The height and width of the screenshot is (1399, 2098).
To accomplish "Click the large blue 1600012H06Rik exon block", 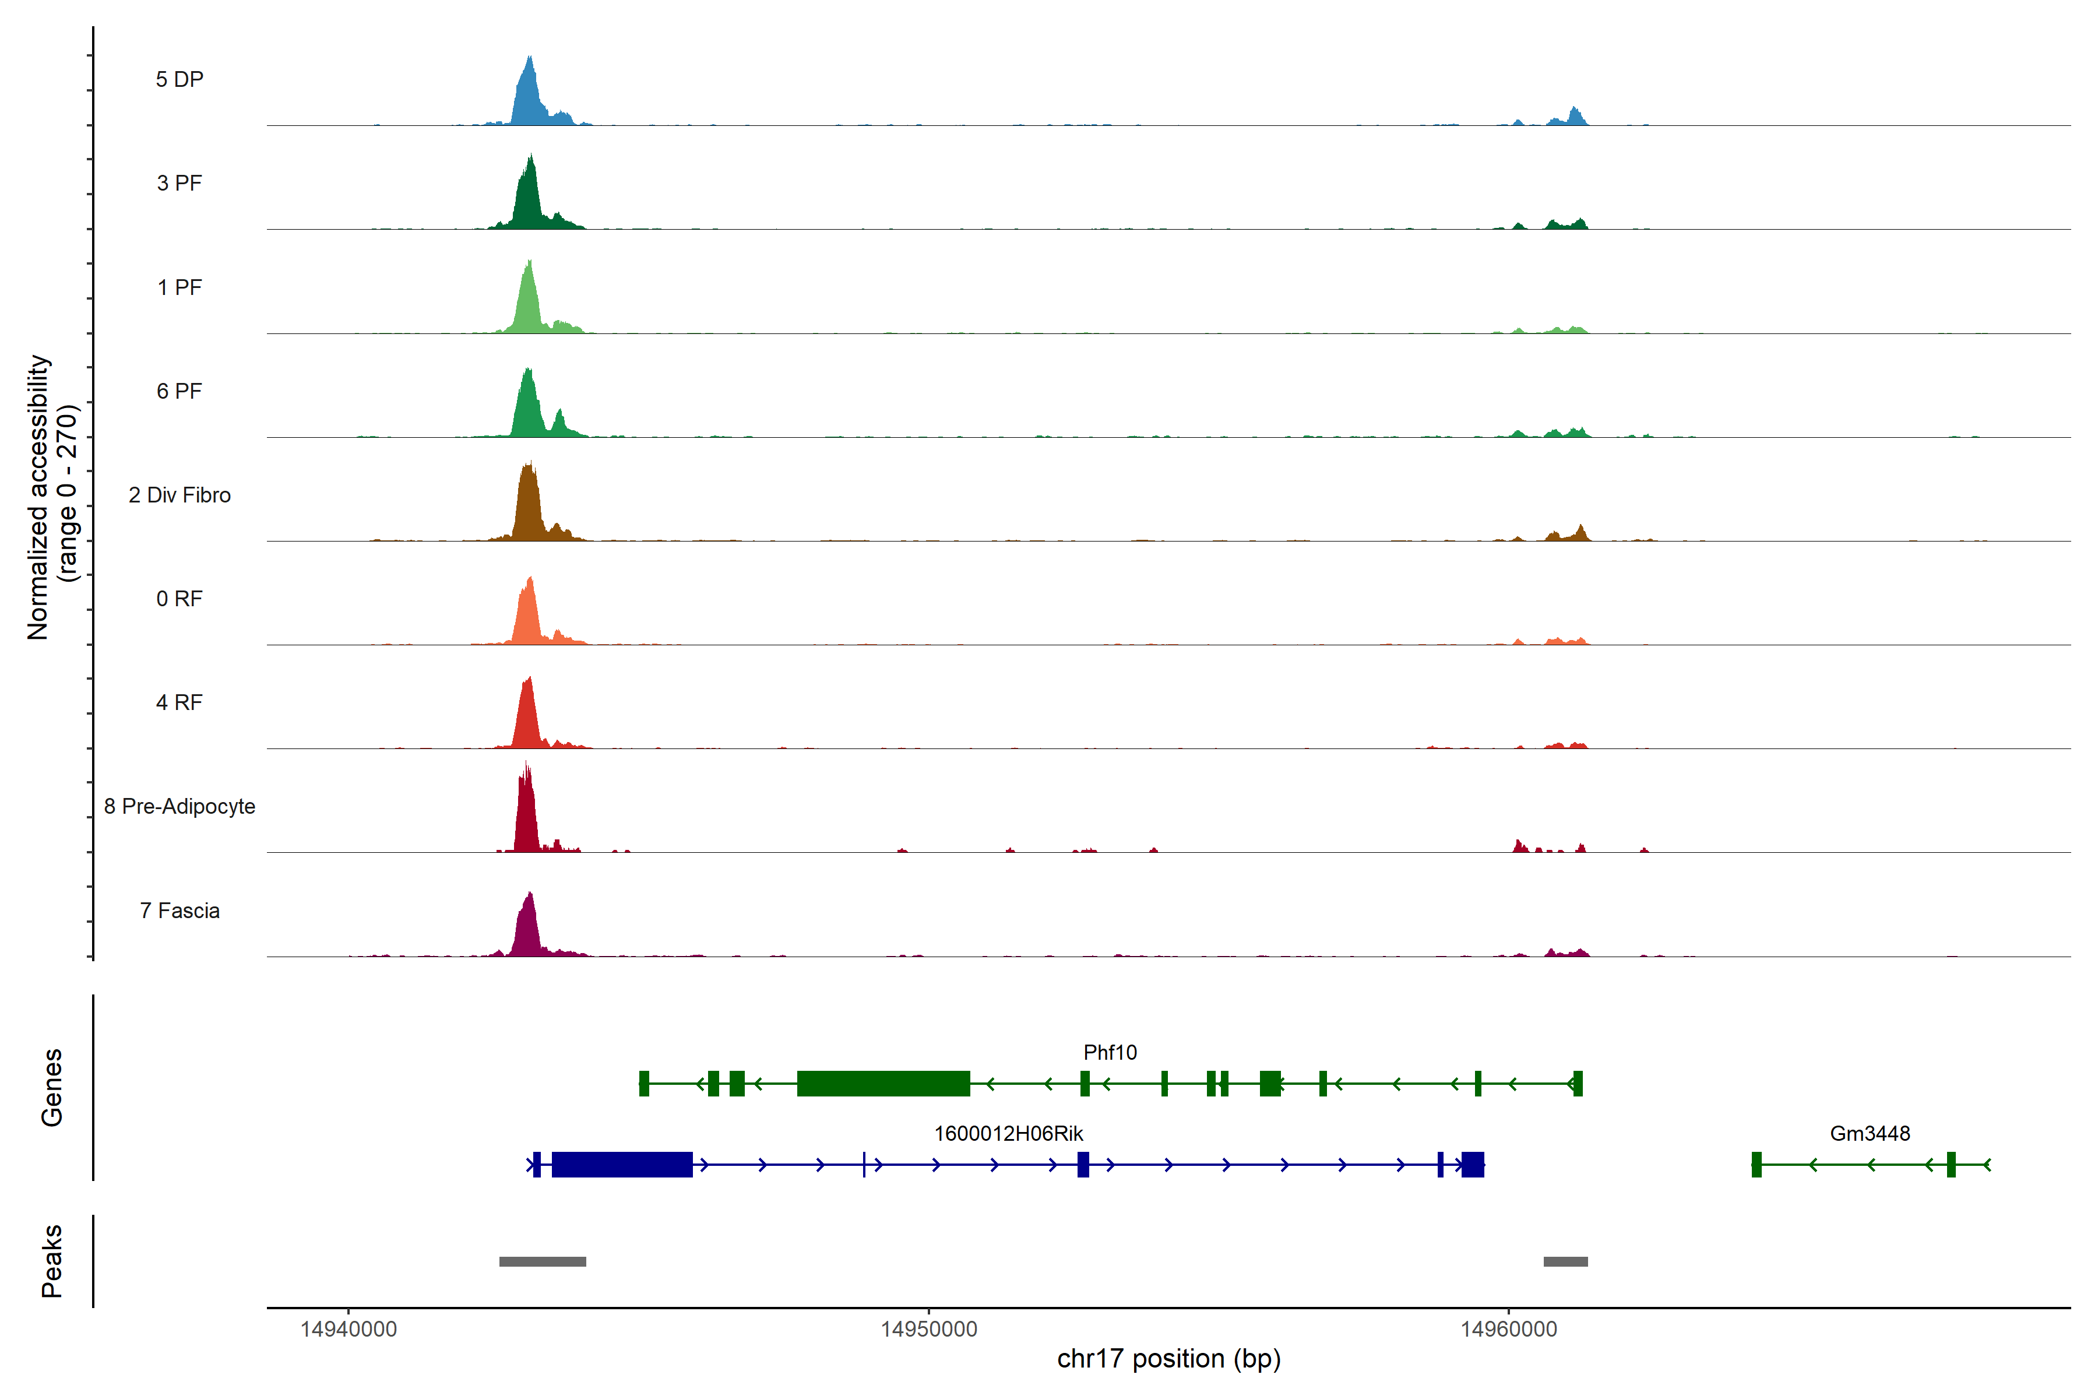I will [x=622, y=1164].
